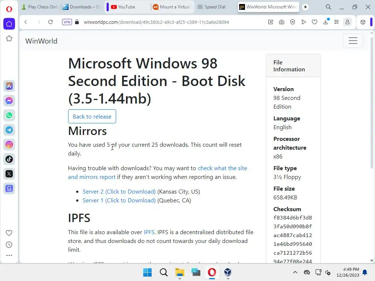Open TikTok in sidebar

[x=9, y=159]
